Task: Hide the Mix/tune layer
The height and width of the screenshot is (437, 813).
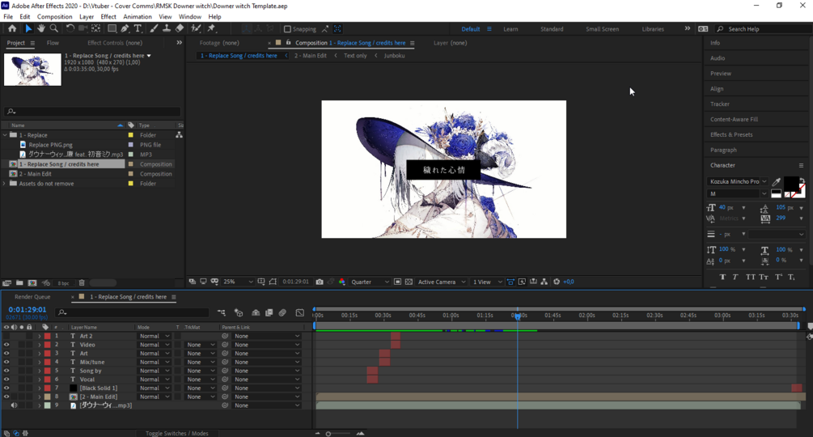Action: click(6, 362)
